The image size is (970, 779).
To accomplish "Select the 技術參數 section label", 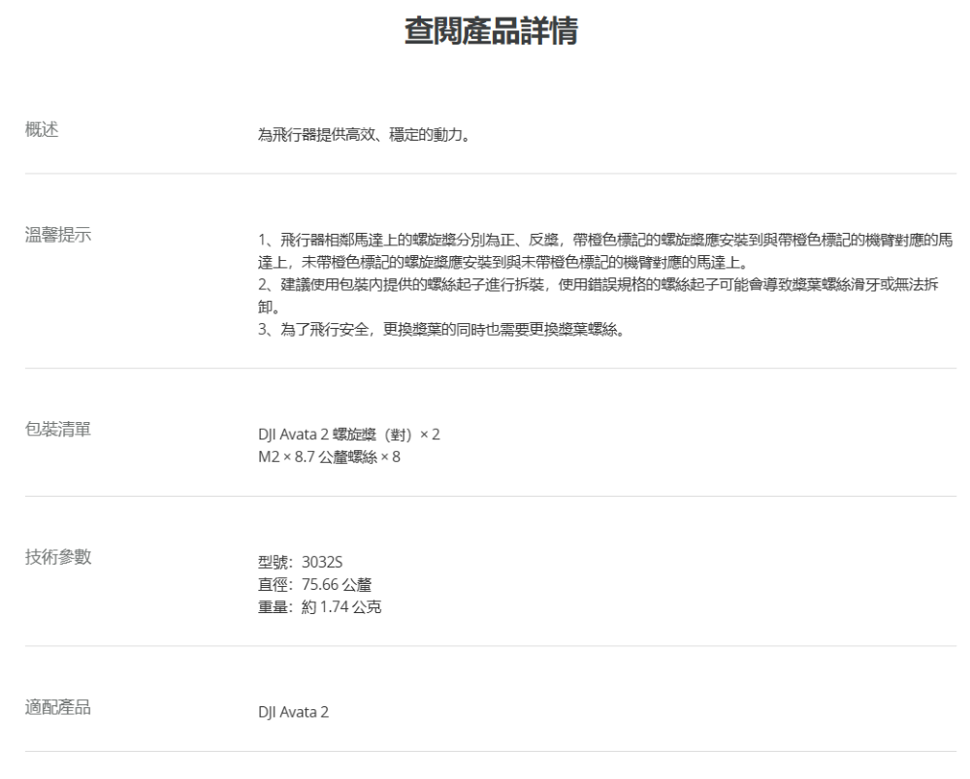I will pyautogui.click(x=58, y=557).
